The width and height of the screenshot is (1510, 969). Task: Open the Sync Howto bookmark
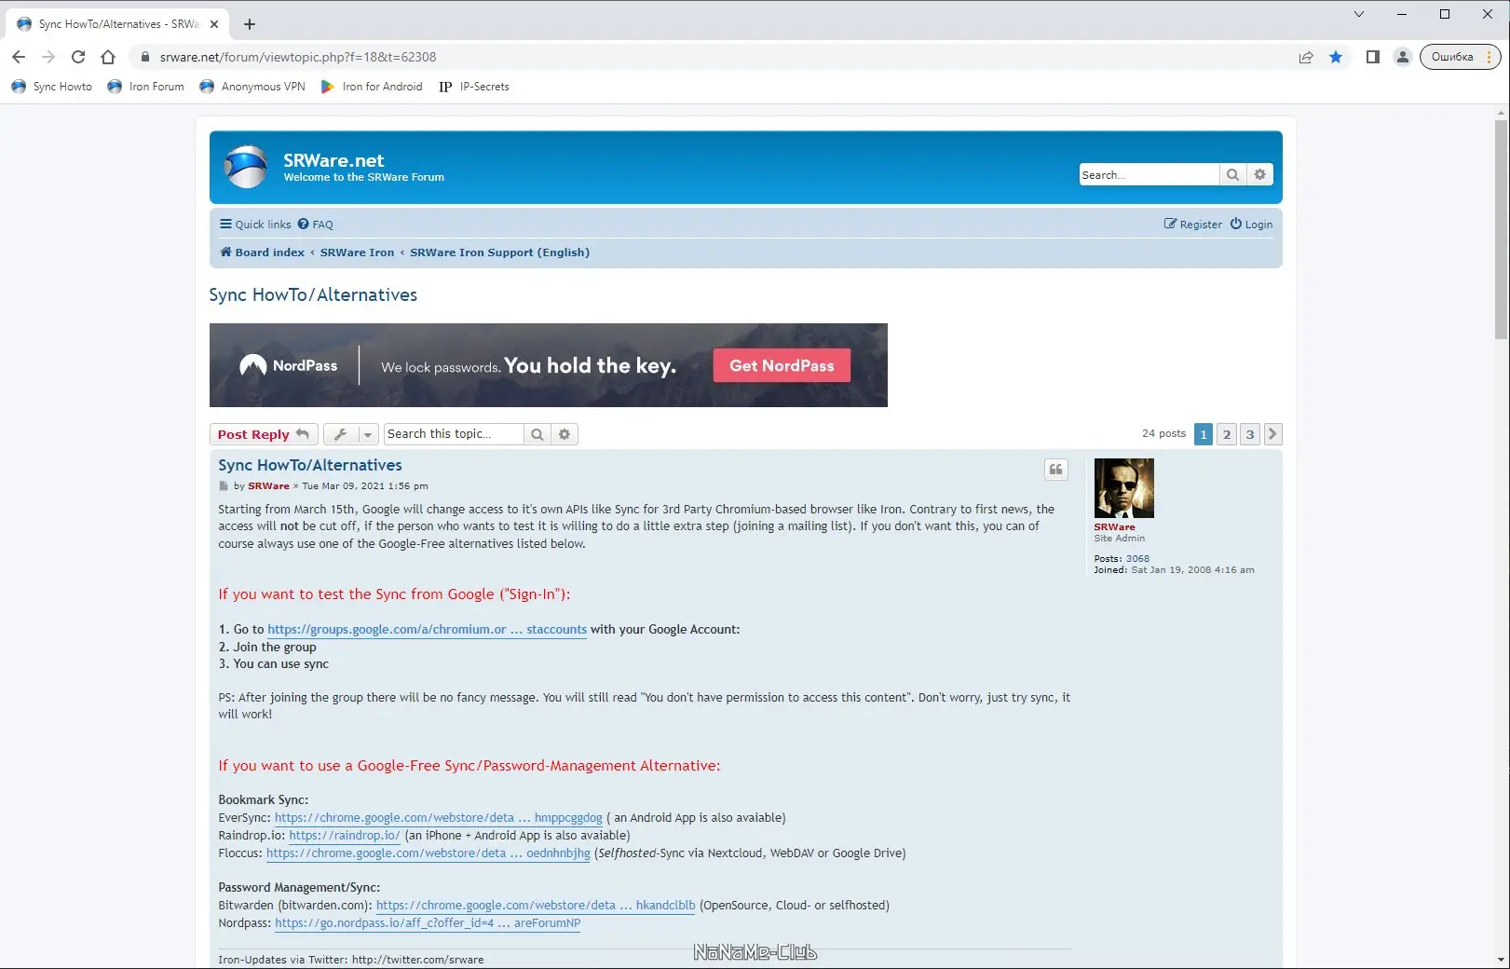click(52, 87)
